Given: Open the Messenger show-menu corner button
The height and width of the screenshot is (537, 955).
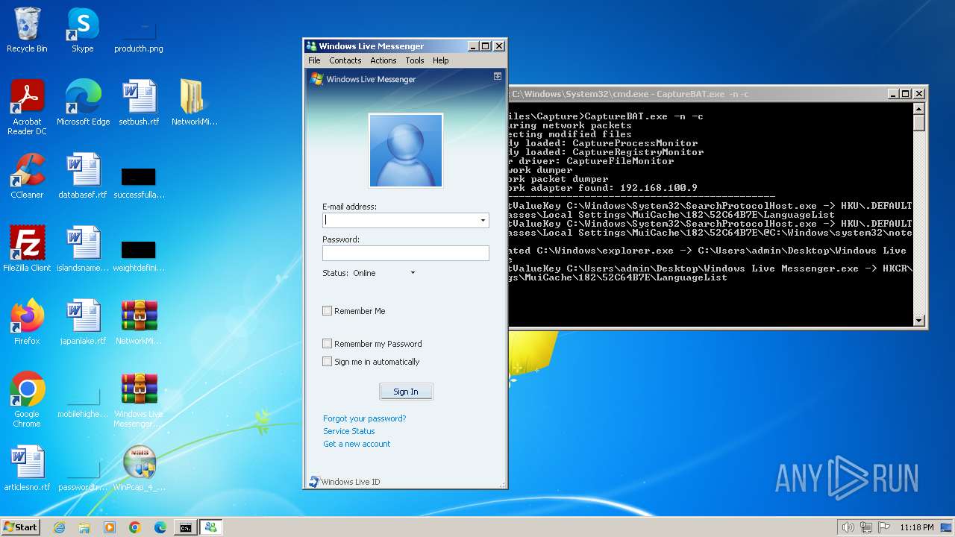Looking at the screenshot, I should pos(498,76).
